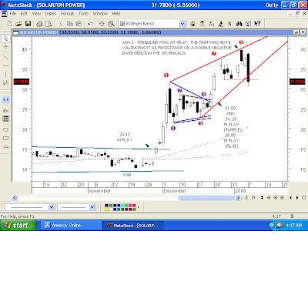Open Print Preview from the toolbar
308x308 pixels.
pos(49,24)
